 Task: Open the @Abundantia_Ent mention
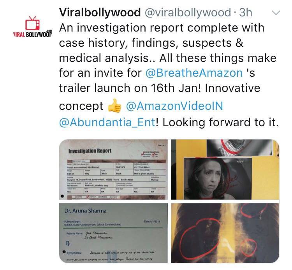pyautogui.click(x=107, y=122)
